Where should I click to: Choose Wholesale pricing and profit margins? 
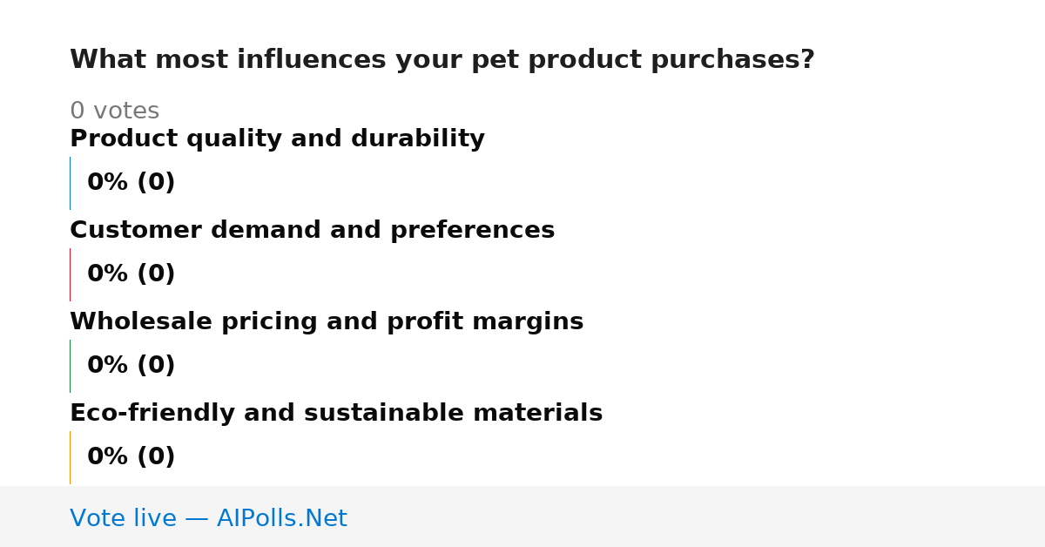pyautogui.click(x=327, y=322)
